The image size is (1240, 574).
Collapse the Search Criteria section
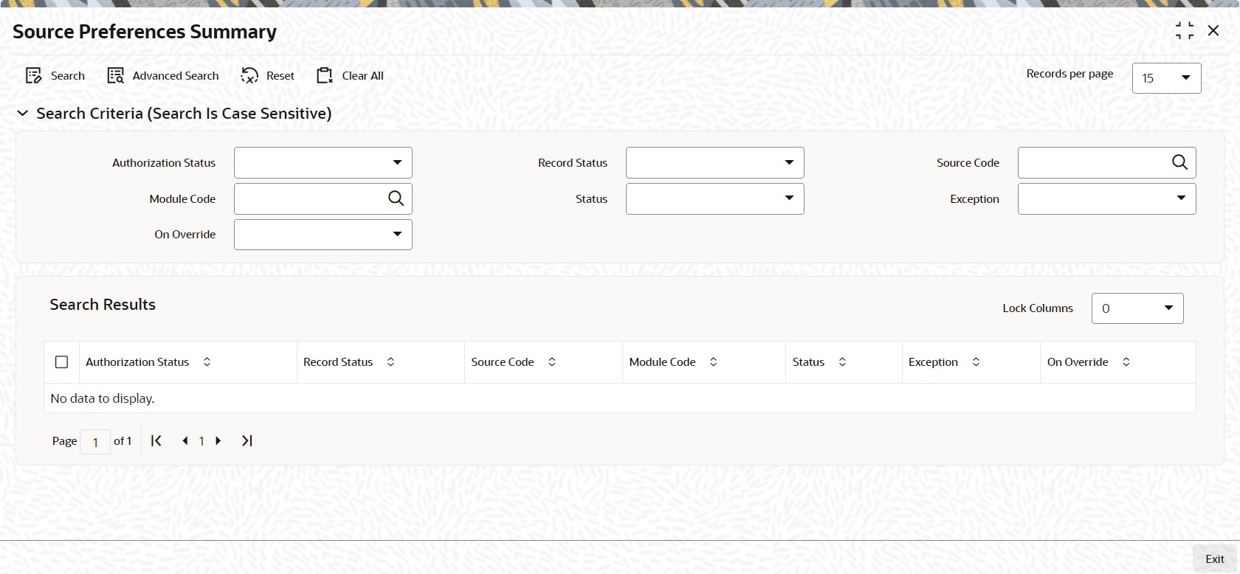coord(23,114)
